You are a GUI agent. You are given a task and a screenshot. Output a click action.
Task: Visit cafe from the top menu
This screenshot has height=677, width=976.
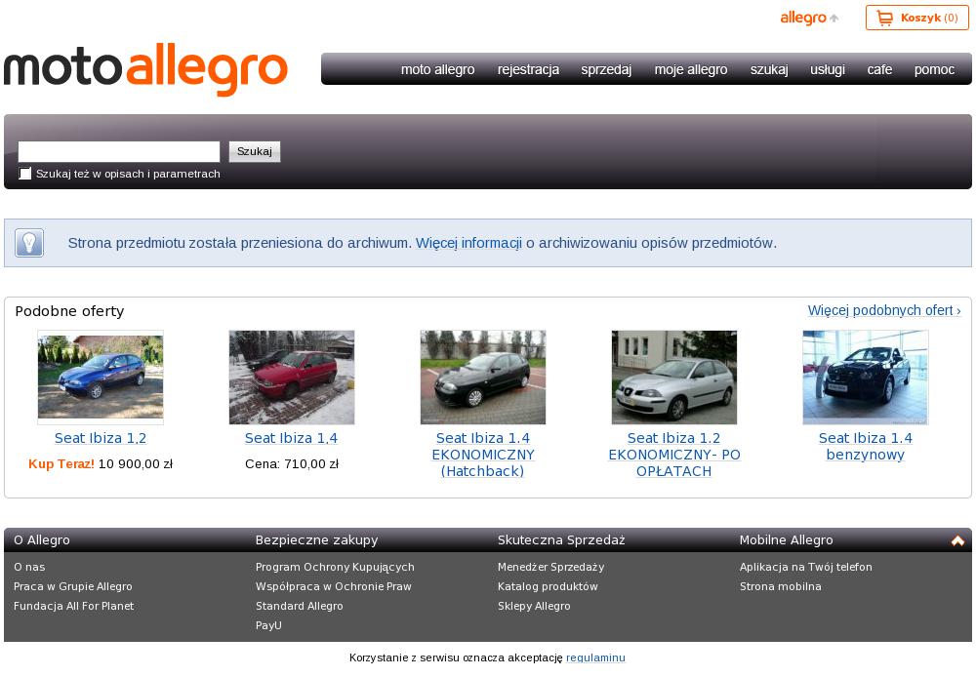879,69
